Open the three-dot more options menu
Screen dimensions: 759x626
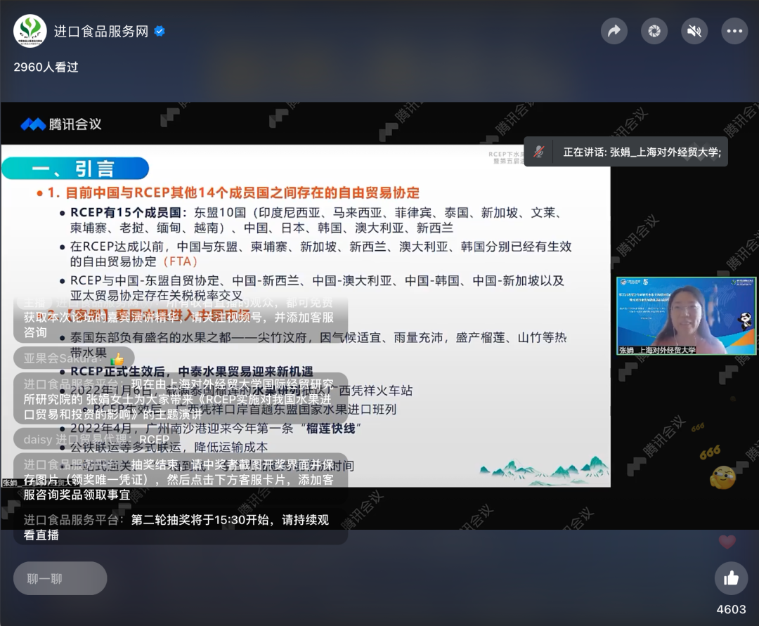(x=734, y=31)
